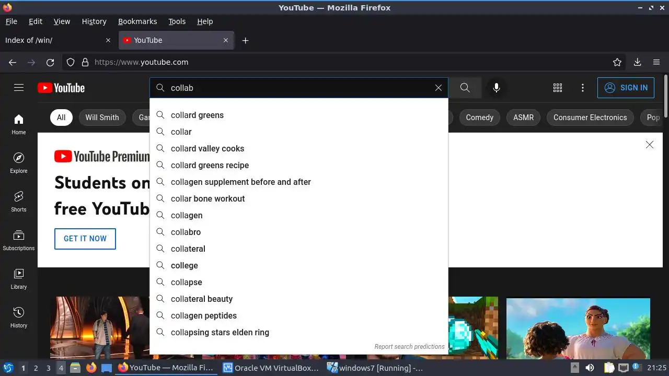Choose suggestion "college"

tap(299, 265)
